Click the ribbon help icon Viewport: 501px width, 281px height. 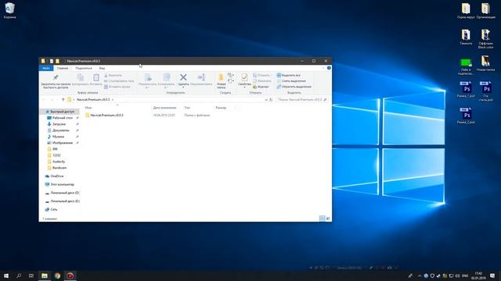[x=329, y=68]
